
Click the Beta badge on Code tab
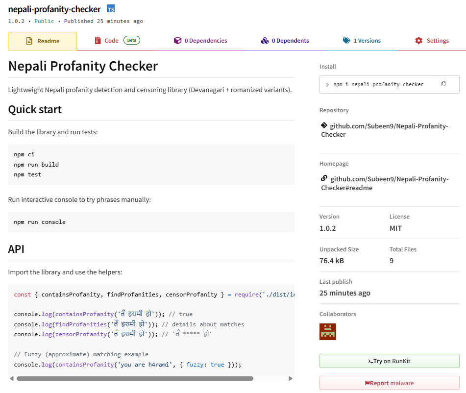132,40
